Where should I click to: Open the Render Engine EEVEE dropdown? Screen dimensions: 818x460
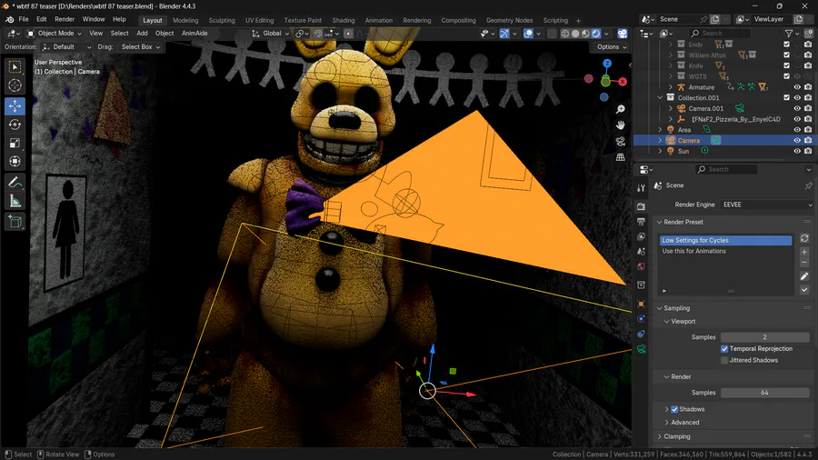pos(766,205)
